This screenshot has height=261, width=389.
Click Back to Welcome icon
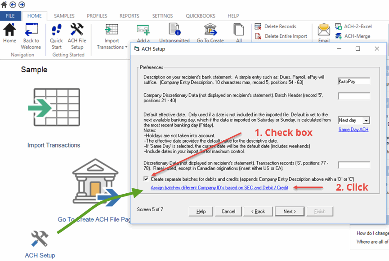click(31, 31)
